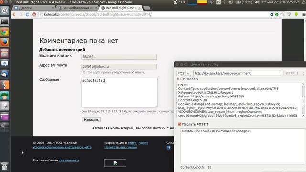Click into the Сообщение textarea

[120, 93]
